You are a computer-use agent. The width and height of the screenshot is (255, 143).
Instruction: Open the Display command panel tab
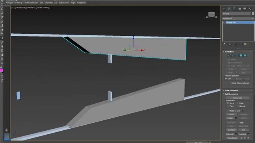pyautogui.click(x=245, y=9)
